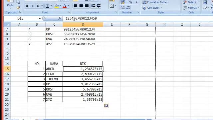The image size is (213, 120).
Task: Apply accounting number format
Action: [122, 2]
